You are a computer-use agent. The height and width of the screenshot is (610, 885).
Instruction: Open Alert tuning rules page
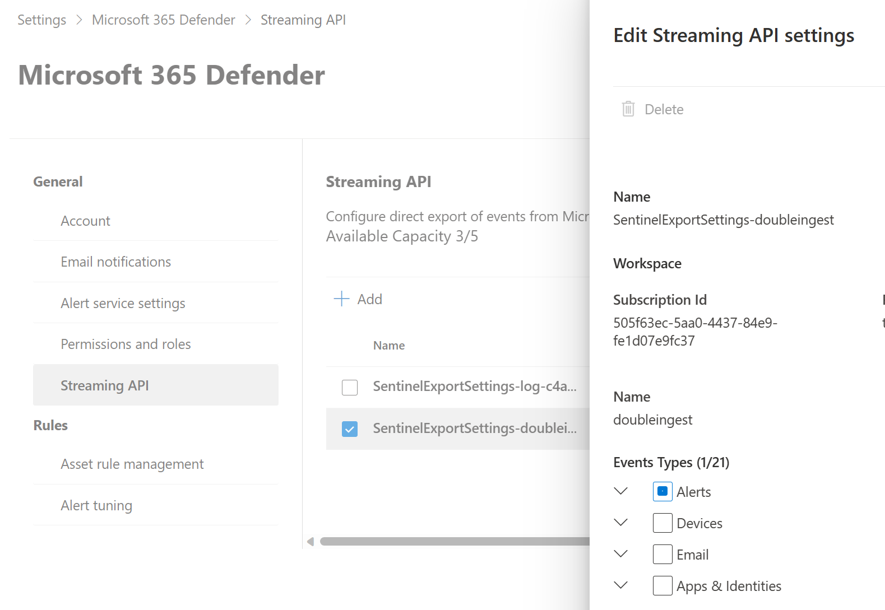156,505
